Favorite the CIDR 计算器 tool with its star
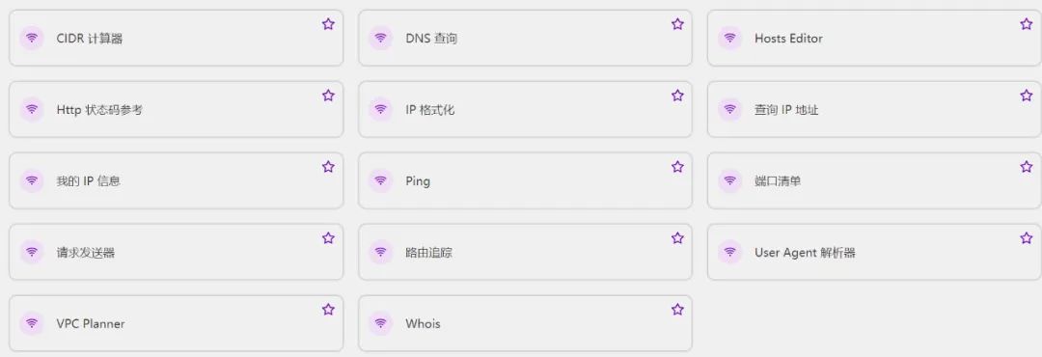This screenshot has height=357, width=1042. point(328,24)
